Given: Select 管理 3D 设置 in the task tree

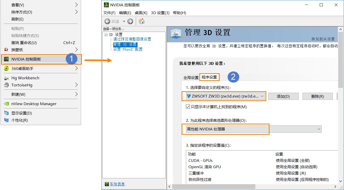Looking at the screenshot, I should coord(125,44).
